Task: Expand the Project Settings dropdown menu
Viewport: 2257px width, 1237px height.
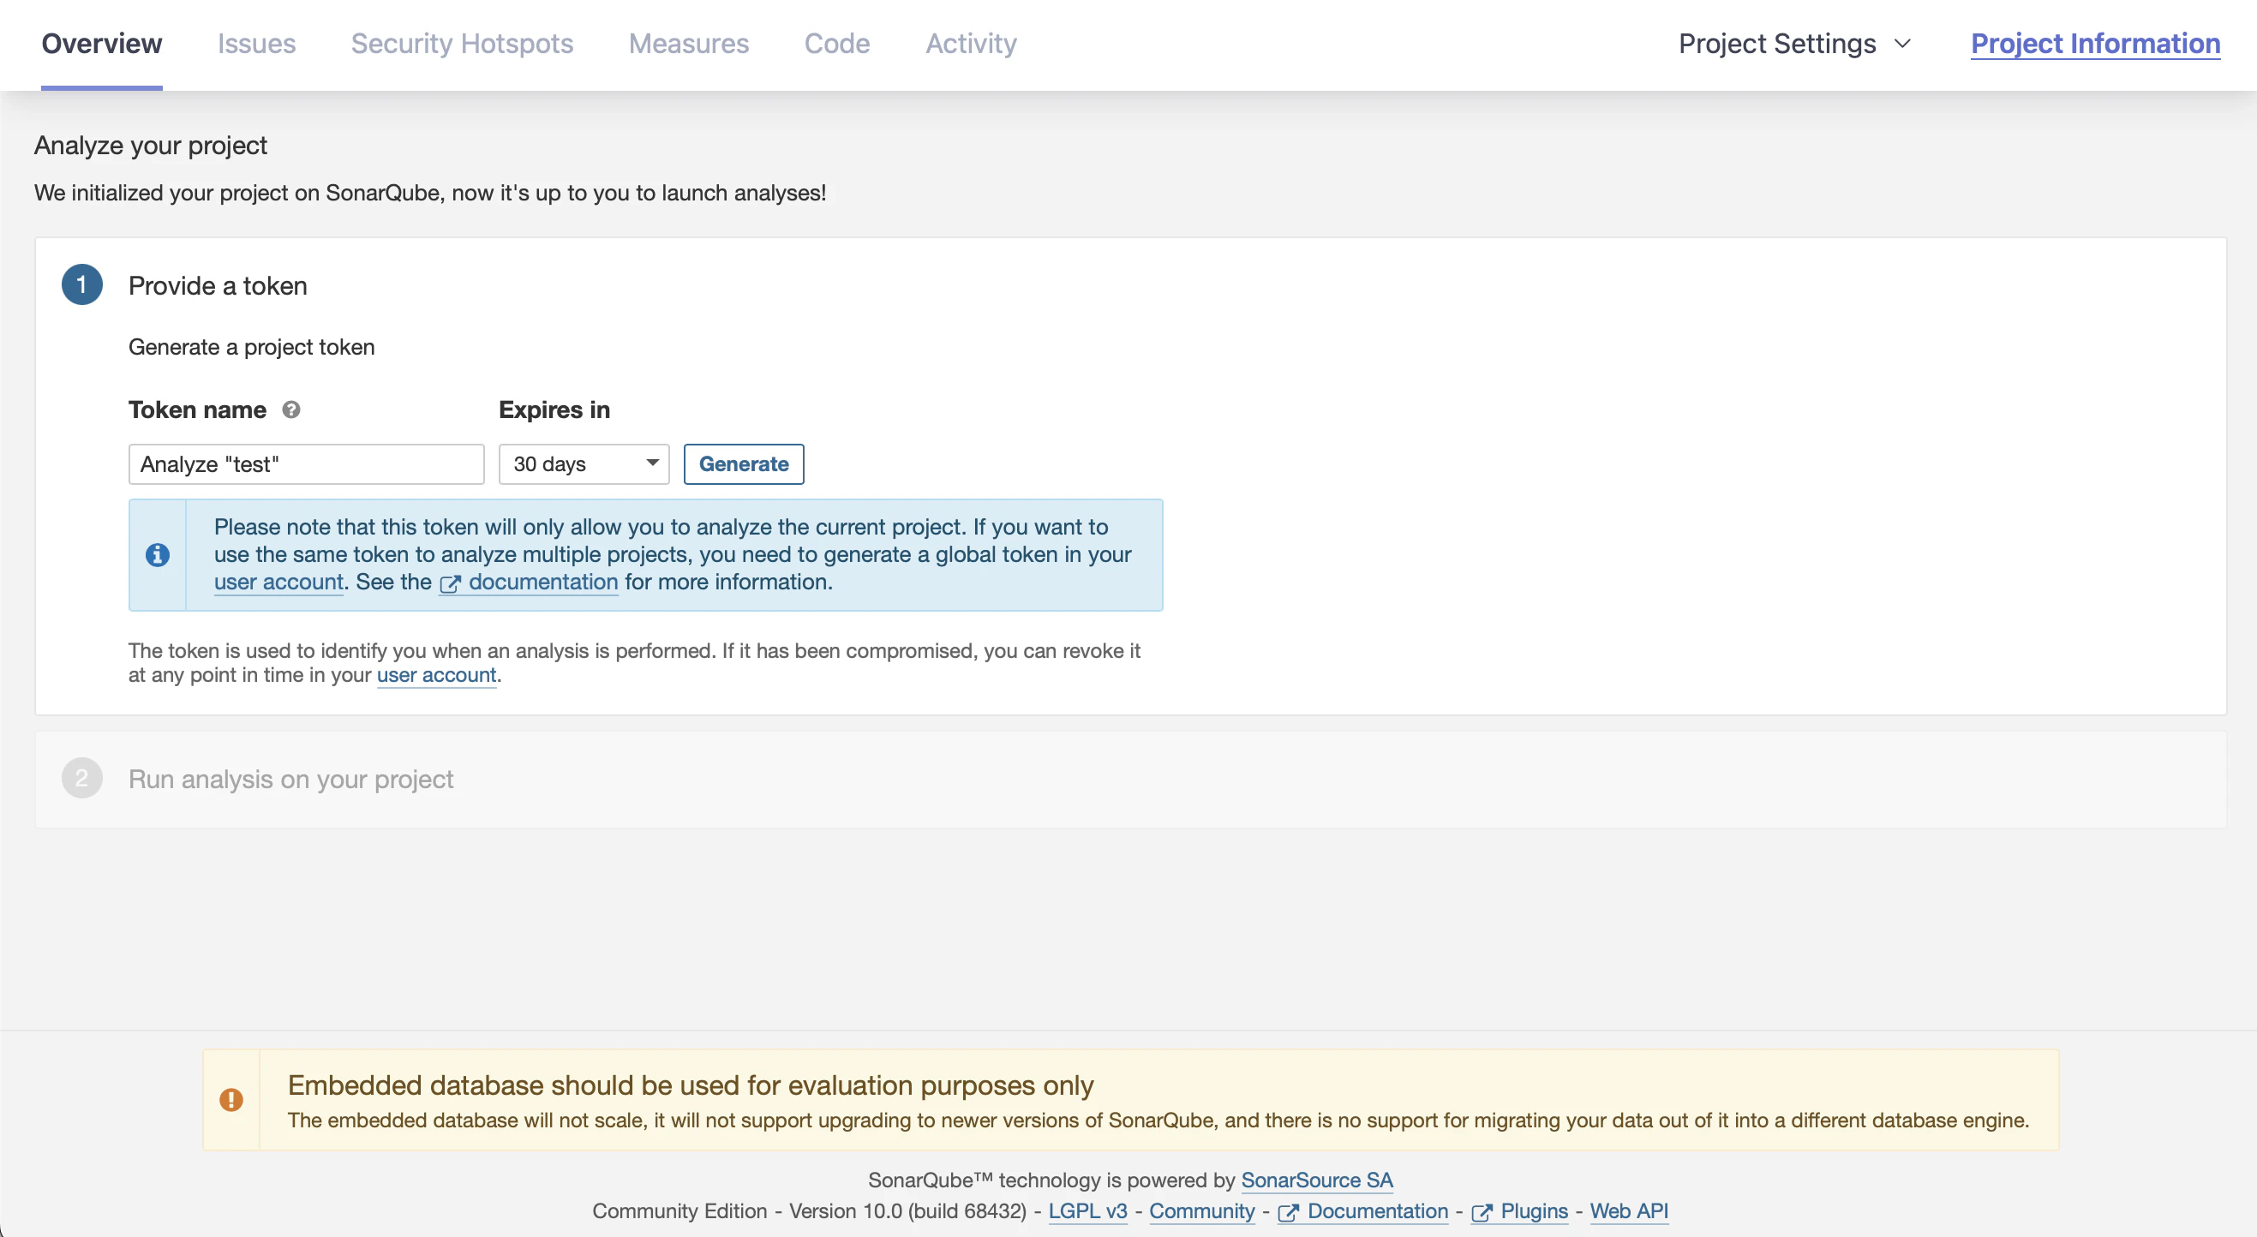Action: pos(1795,44)
